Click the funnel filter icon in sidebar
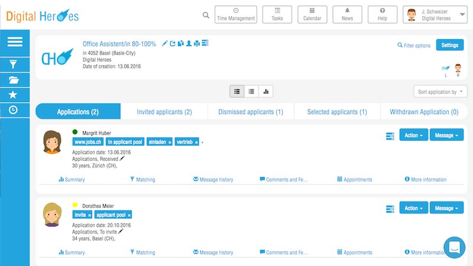473x266 pixels. 14,64
